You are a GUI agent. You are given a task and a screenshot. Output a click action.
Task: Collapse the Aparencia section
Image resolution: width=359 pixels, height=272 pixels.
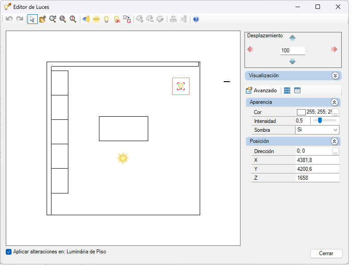click(x=334, y=102)
